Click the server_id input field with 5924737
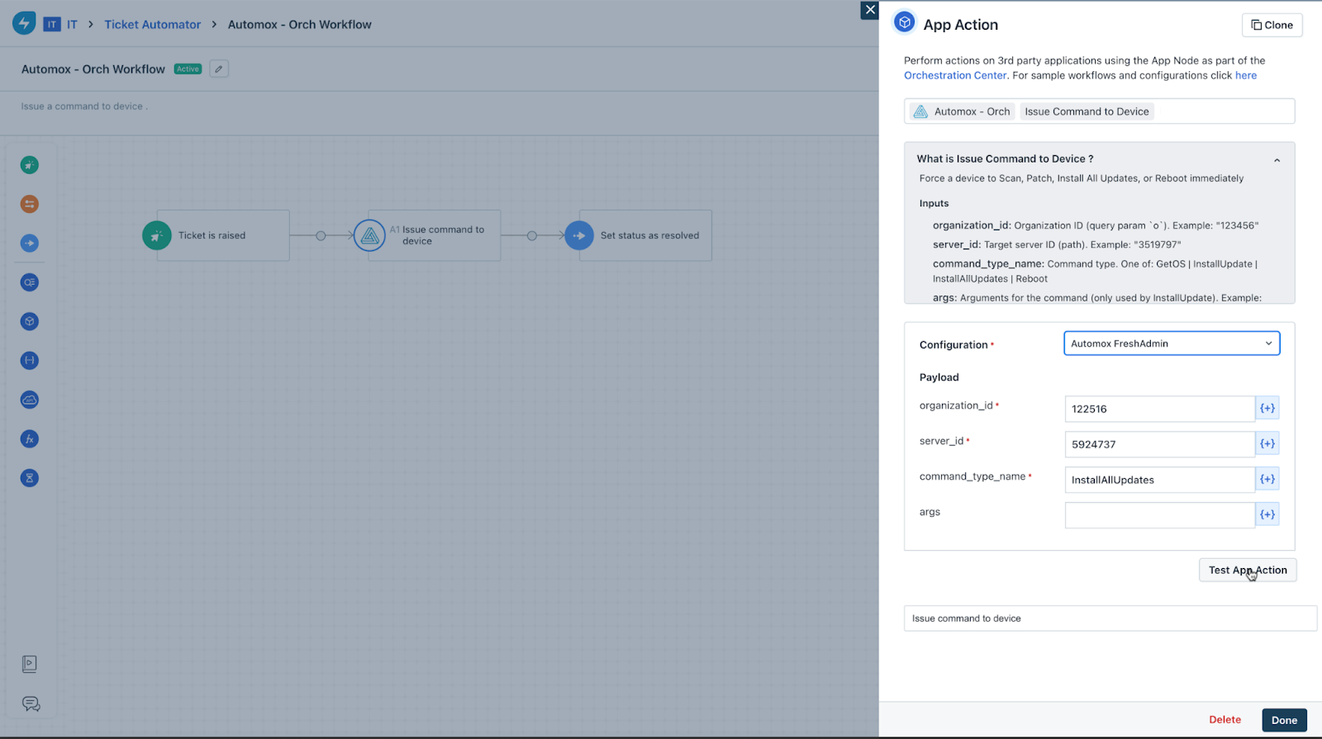 tap(1160, 444)
